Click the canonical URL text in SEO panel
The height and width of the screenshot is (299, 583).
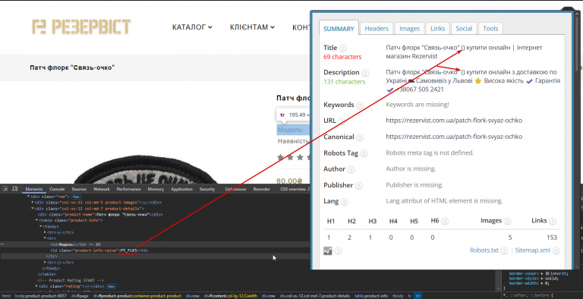[454, 137]
